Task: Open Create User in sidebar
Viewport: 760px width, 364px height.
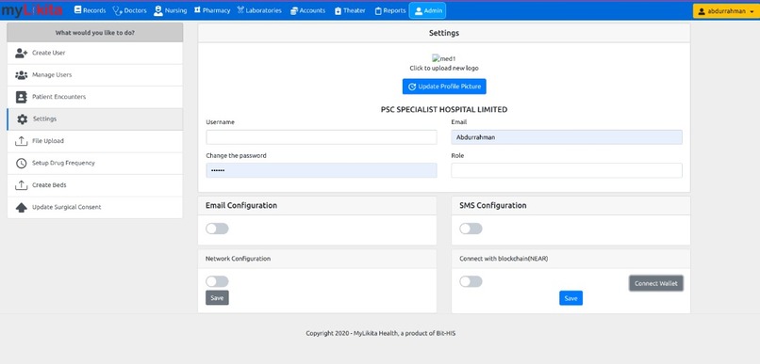Action: click(x=95, y=53)
